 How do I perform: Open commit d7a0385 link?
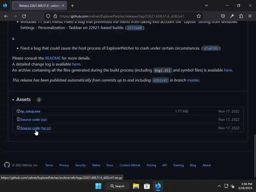coord(211,48)
